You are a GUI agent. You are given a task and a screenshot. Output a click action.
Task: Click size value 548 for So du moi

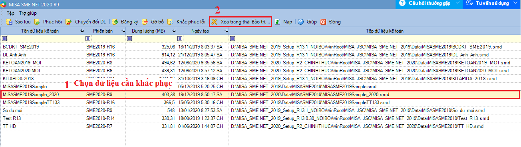(171, 110)
